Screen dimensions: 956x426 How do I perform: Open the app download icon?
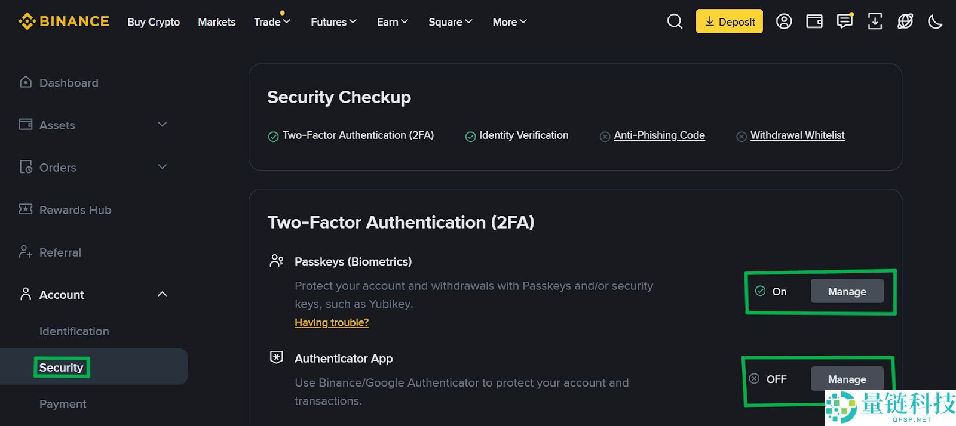tap(875, 21)
